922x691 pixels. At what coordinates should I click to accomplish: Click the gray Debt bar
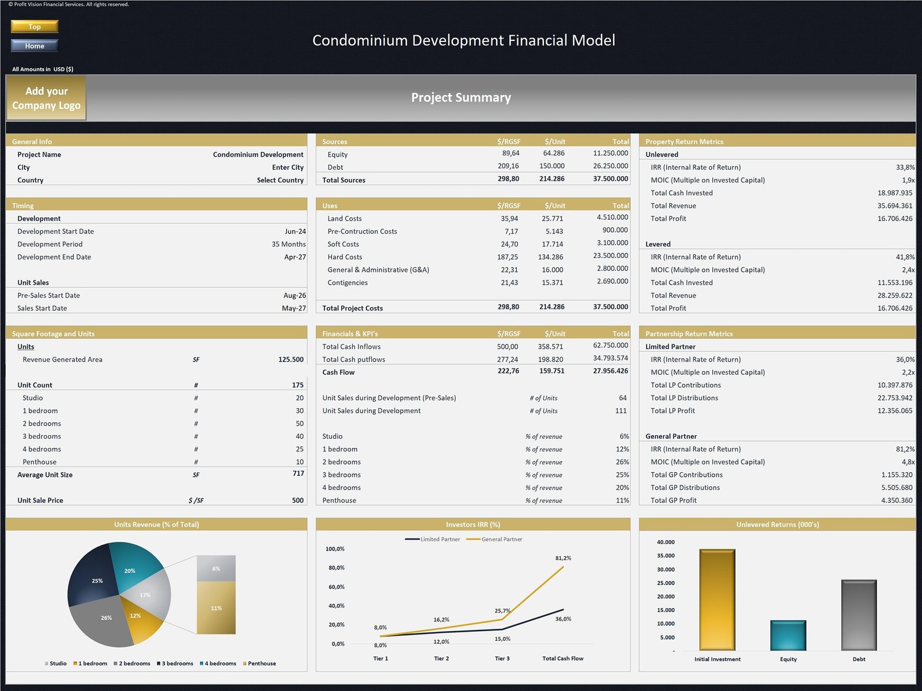tap(859, 615)
